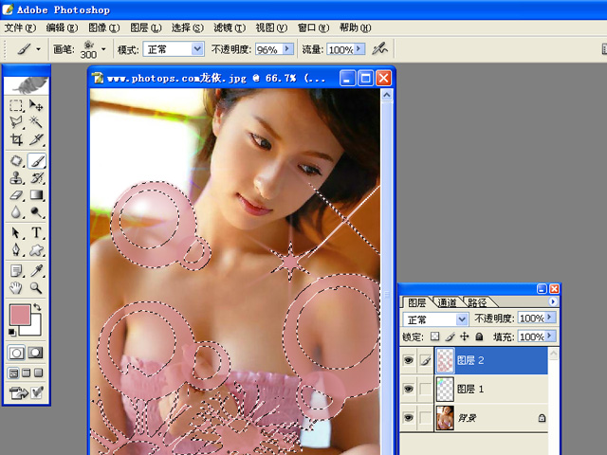
Task: Click the pink foreground color swatch
Action: [x=20, y=315]
